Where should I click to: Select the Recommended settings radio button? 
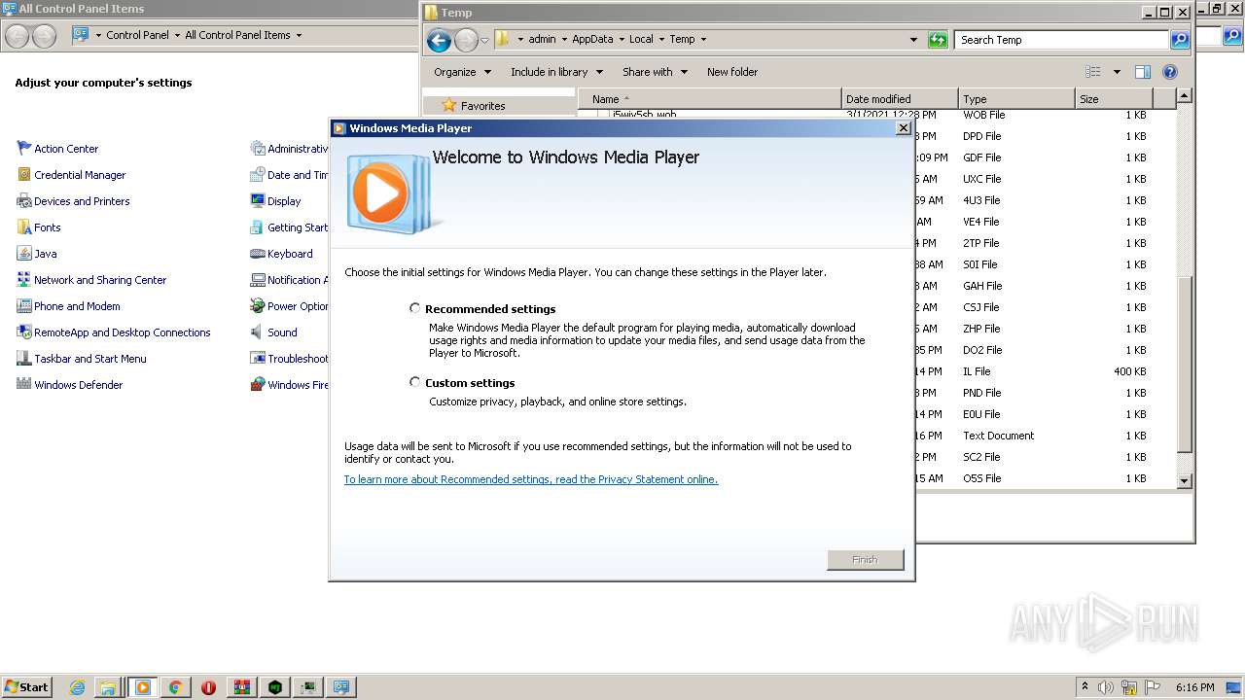[415, 308]
